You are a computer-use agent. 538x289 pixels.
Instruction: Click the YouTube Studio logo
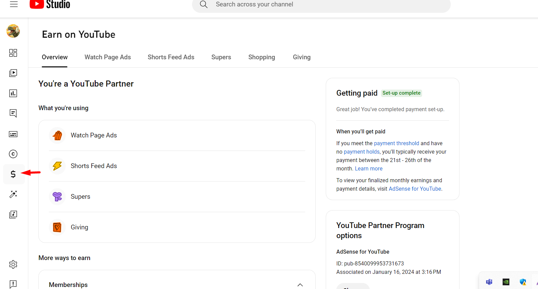(50, 4)
